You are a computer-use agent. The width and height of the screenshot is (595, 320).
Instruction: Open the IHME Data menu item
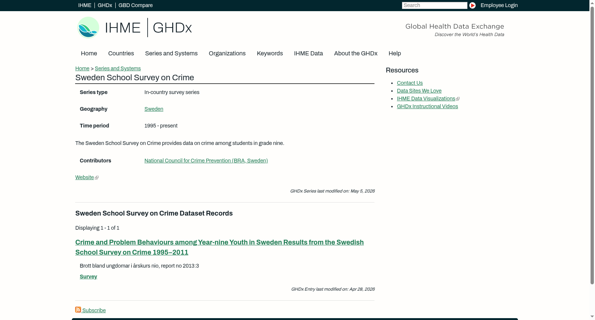[x=308, y=54]
